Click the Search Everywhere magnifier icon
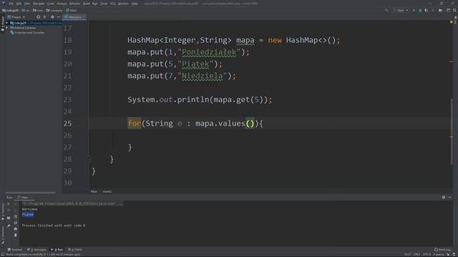The height and width of the screenshot is (257, 458). (x=454, y=10)
